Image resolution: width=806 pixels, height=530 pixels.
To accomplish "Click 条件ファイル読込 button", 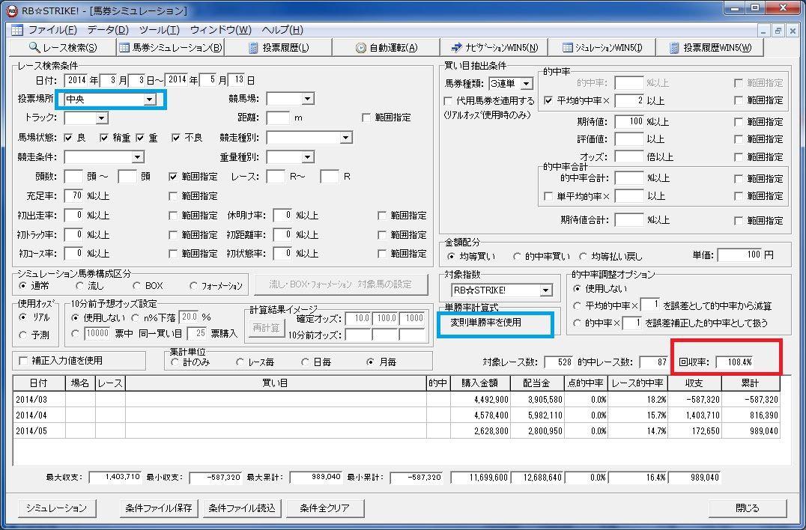I will (242, 508).
